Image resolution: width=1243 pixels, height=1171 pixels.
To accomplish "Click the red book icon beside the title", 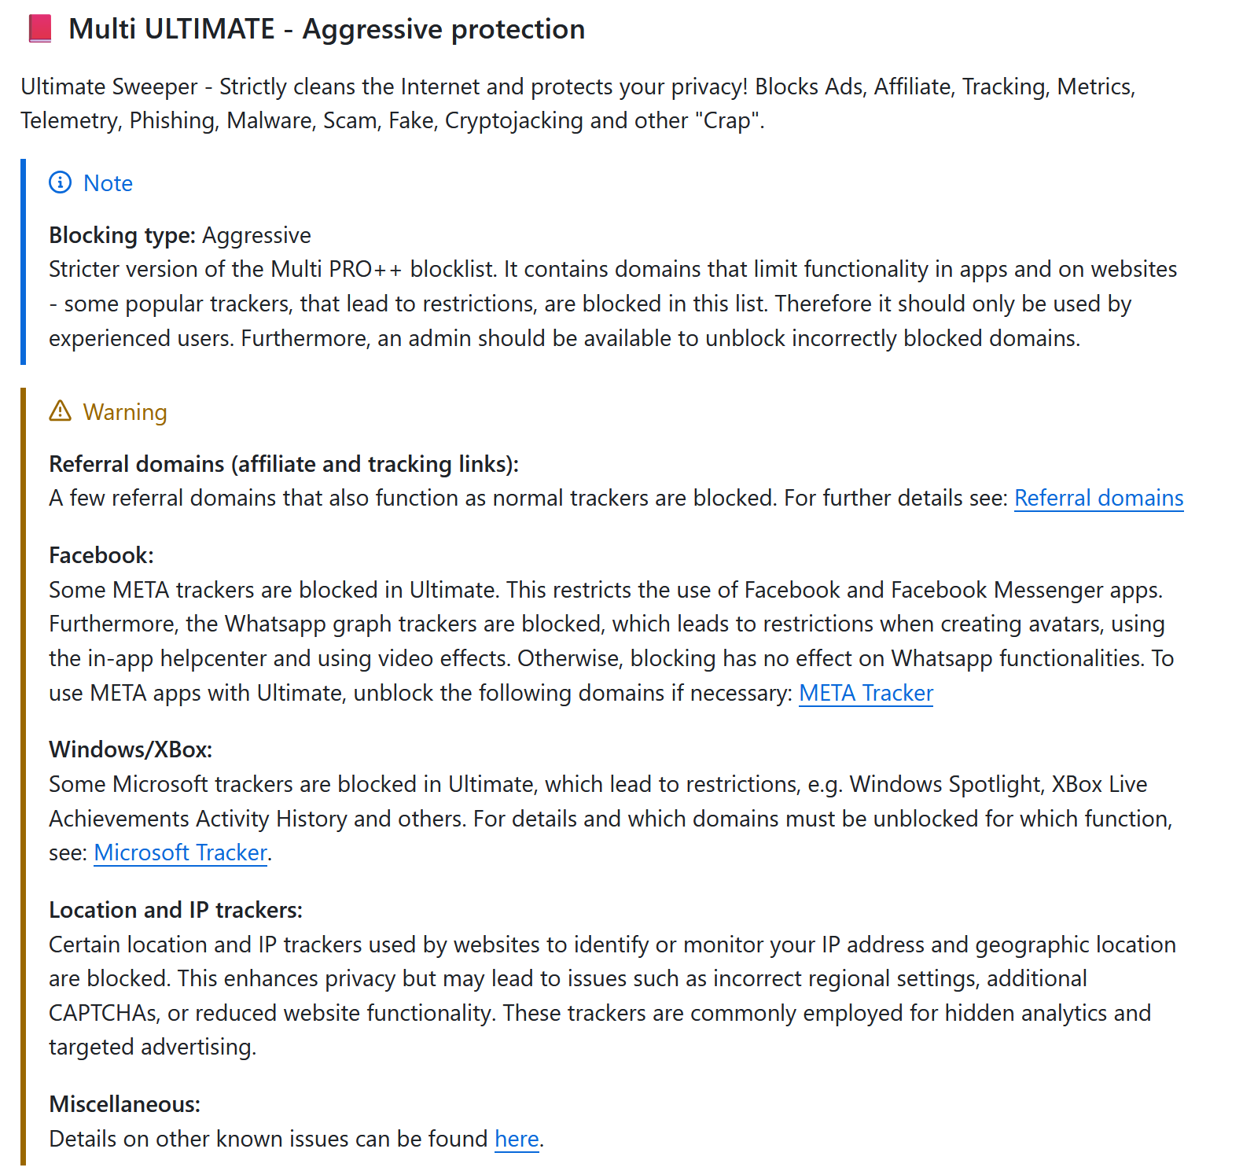I will click(x=39, y=28).
